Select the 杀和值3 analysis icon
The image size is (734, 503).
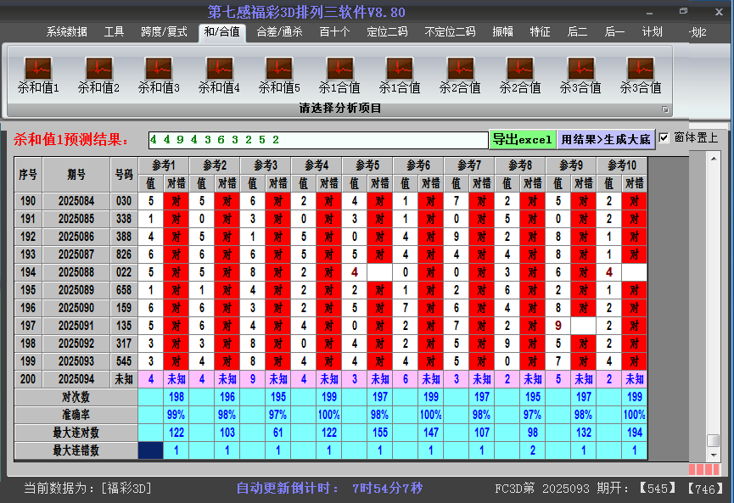159,75
